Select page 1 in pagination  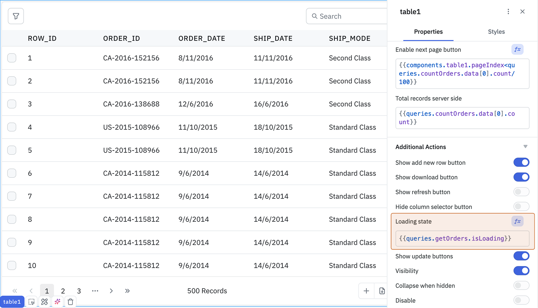pyautogui.click(x=47, y=291)
